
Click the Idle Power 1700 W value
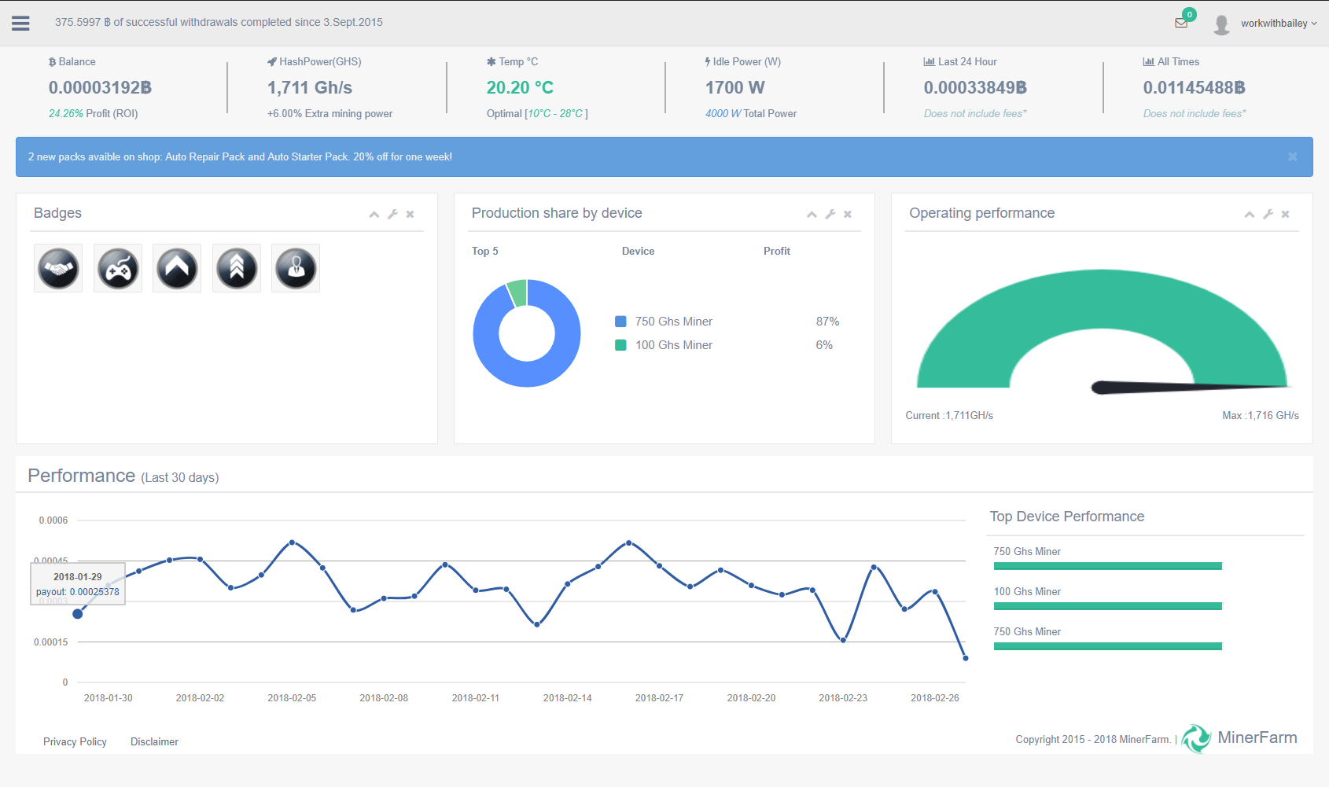tap(734, 88)
